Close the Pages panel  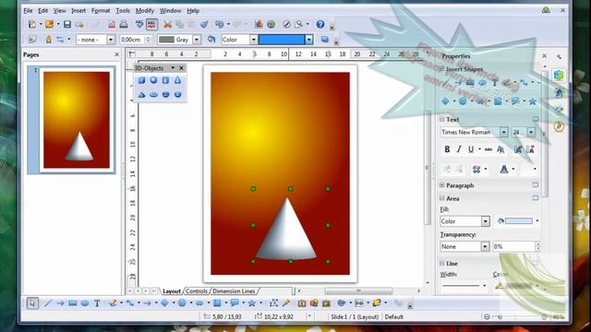tap(116, 54)
